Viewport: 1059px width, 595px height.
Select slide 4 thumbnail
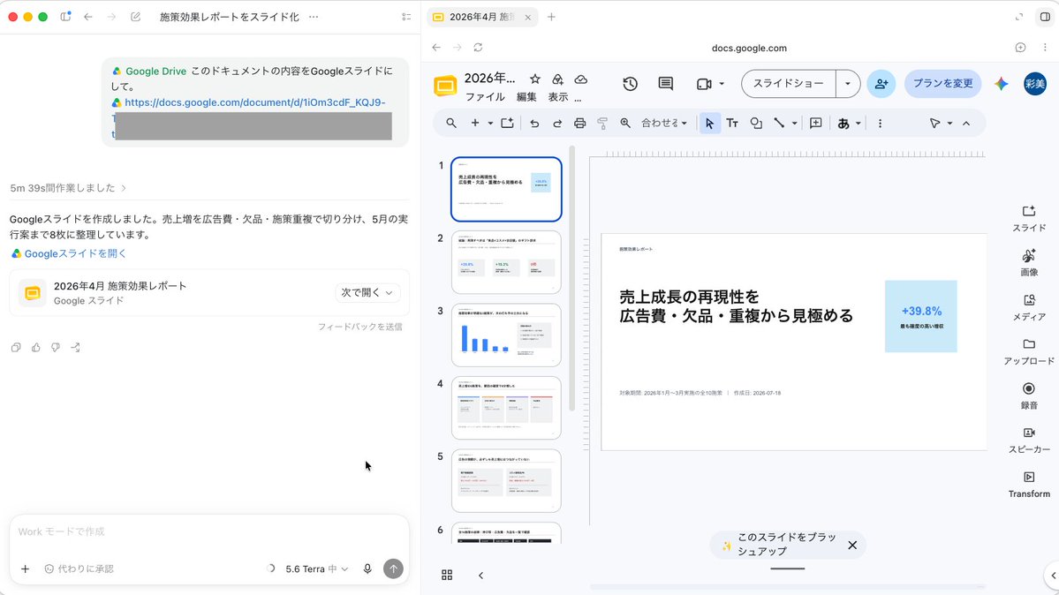point(507,408)
